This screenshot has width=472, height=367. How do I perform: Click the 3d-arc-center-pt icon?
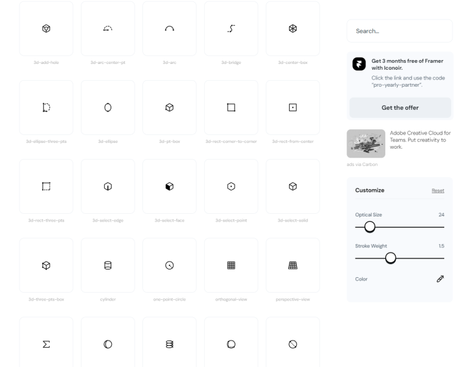[x=108, y=28]
